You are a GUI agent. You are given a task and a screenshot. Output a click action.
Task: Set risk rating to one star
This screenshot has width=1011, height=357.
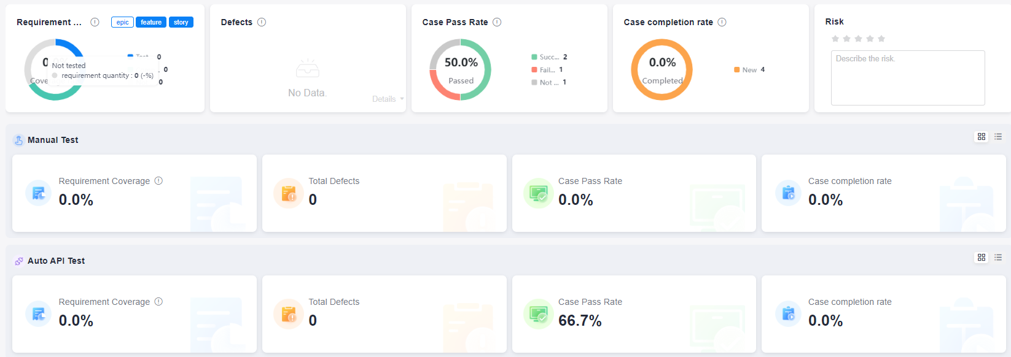(x=835, y=39)
